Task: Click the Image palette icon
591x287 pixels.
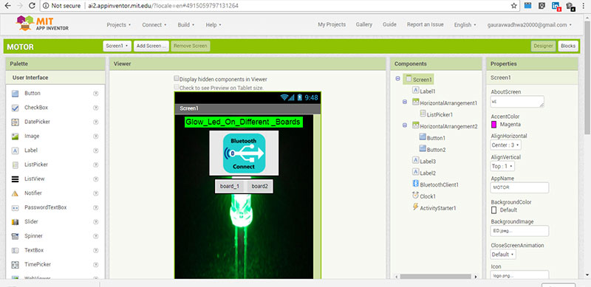Action: coord(15,136)
